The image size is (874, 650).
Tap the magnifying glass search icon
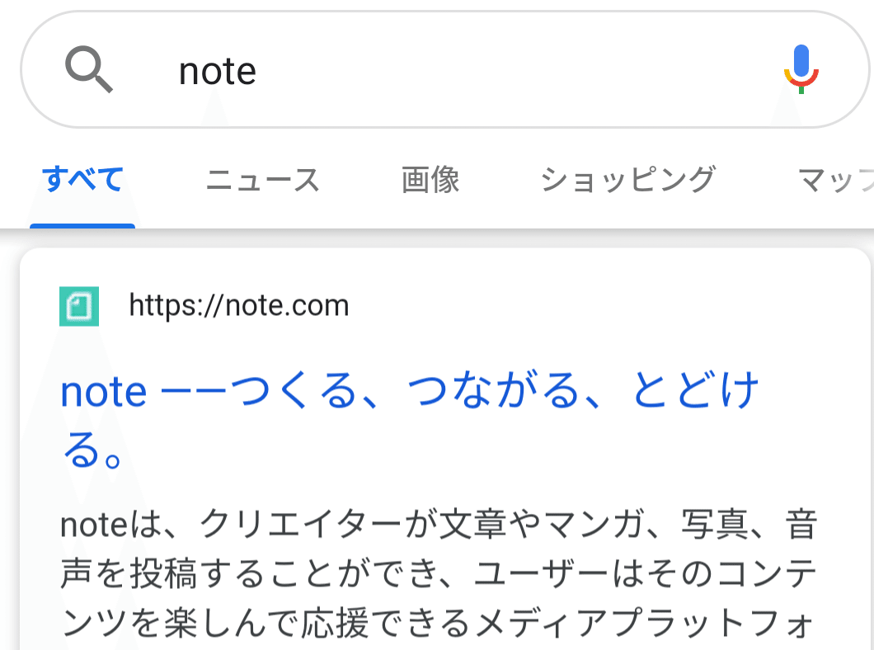(x=89, y=69)
